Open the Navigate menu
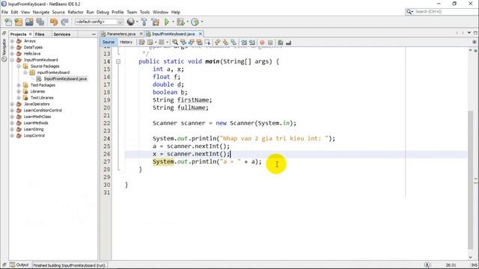 [41, 12]
